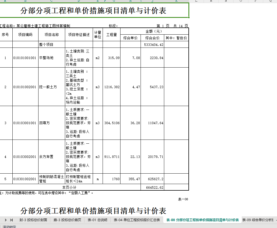Click the 挖一般土方 item name cell
This screenshot has height=228, width=277.
[x=52, y=87]
